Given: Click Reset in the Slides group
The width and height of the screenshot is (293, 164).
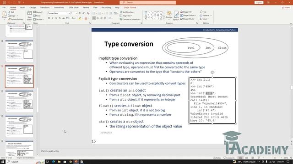Looking at the screenshot, I should coord(37,16).
